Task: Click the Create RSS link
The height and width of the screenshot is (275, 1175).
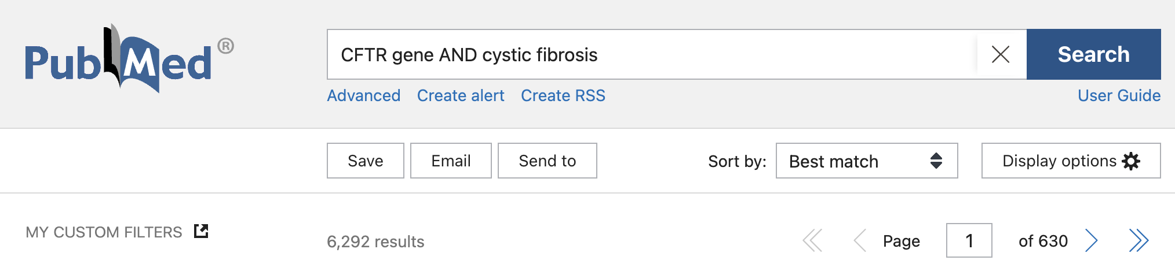Action: point(563,96)
